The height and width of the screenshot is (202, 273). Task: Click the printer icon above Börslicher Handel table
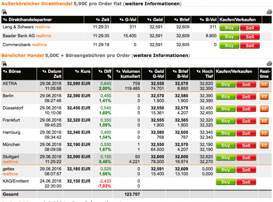point(269,64)
